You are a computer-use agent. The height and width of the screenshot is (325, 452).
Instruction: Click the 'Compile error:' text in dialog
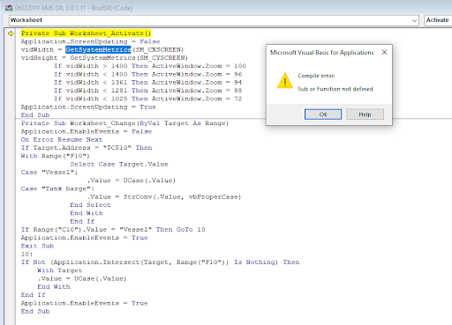316,76
